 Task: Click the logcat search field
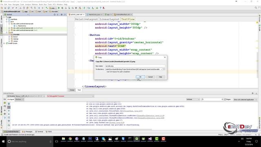212,100
